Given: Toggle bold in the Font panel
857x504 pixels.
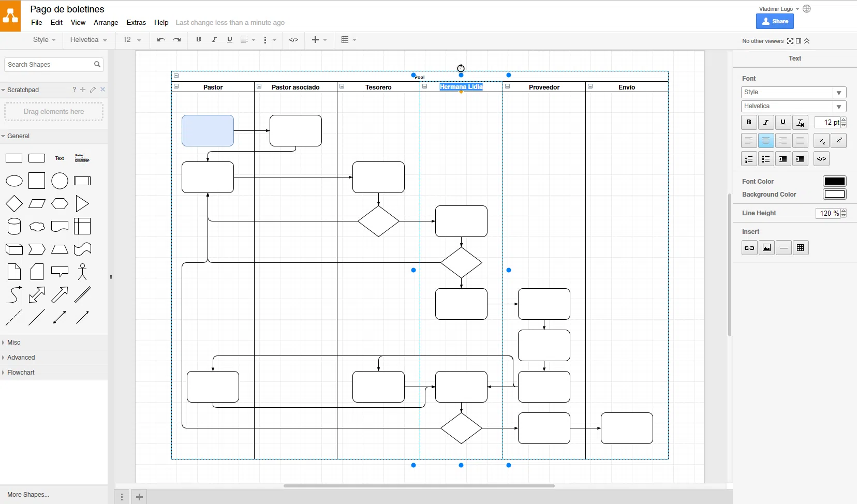Looking at the screenshot, I should pyautogui.click(x=749, y=123).
